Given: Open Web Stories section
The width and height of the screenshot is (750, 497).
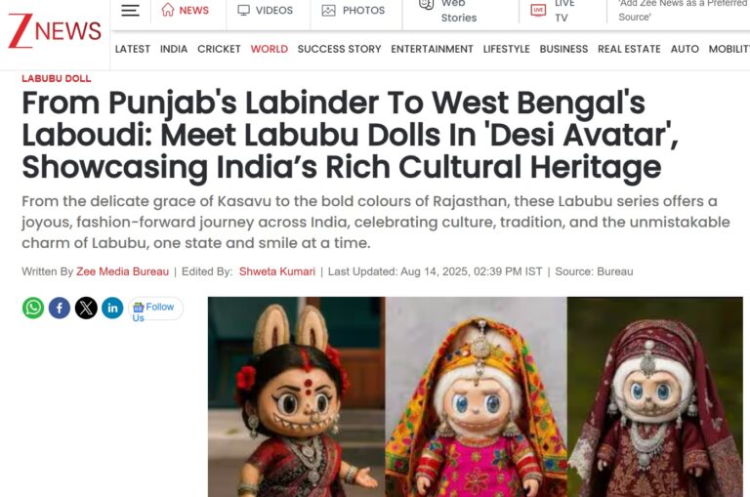Looking at the screenshot, I should (447, 11).
